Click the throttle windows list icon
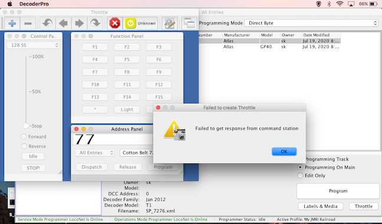Image resolution: width=382 pixels, height=224 pixels. coord(189,24)
